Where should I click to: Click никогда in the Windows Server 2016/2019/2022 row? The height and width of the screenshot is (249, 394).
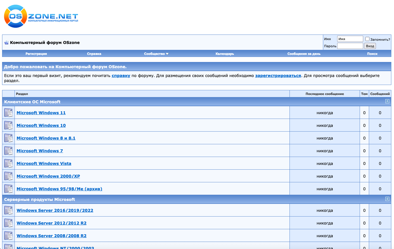[325, 210]
